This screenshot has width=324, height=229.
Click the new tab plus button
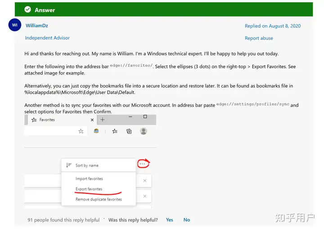[103, 119]
